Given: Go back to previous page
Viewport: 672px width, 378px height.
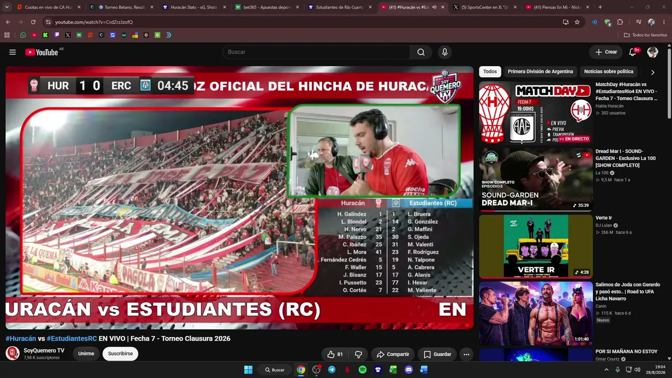Looking at the screenshot, I should coord(8,22).
